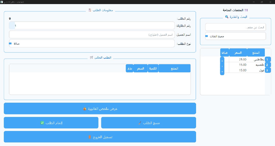Click إتمام الطلب to complete order
Image resolution: width=275 pixels, height=146 pixels.
pyautogui.click(x=51, y=123)
